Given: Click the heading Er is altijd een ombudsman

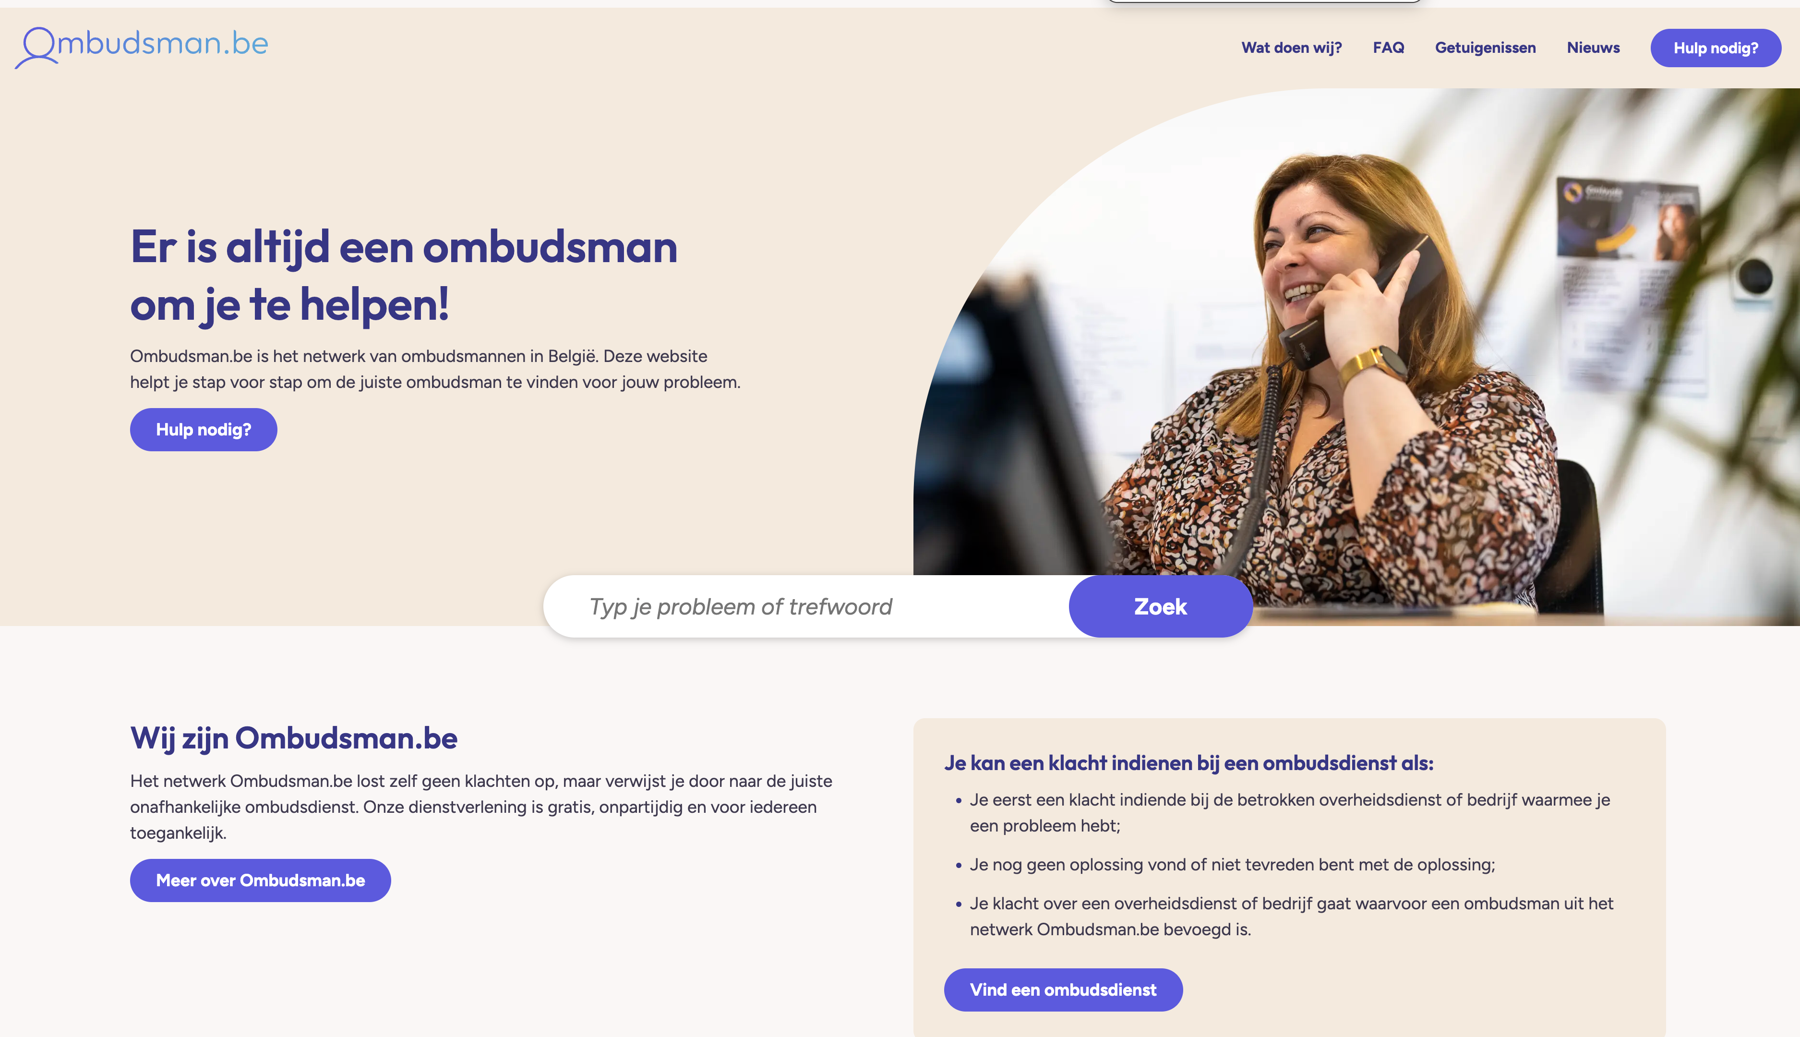Looking at the screenshot, I should click(404, 275).
